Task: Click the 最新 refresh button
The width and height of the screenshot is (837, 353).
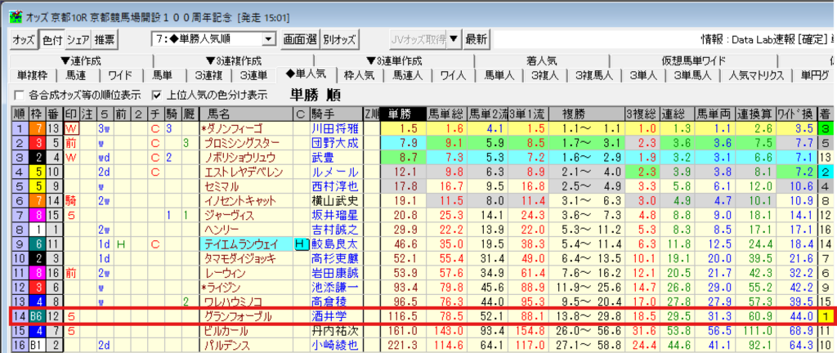Action: (476, 39)
